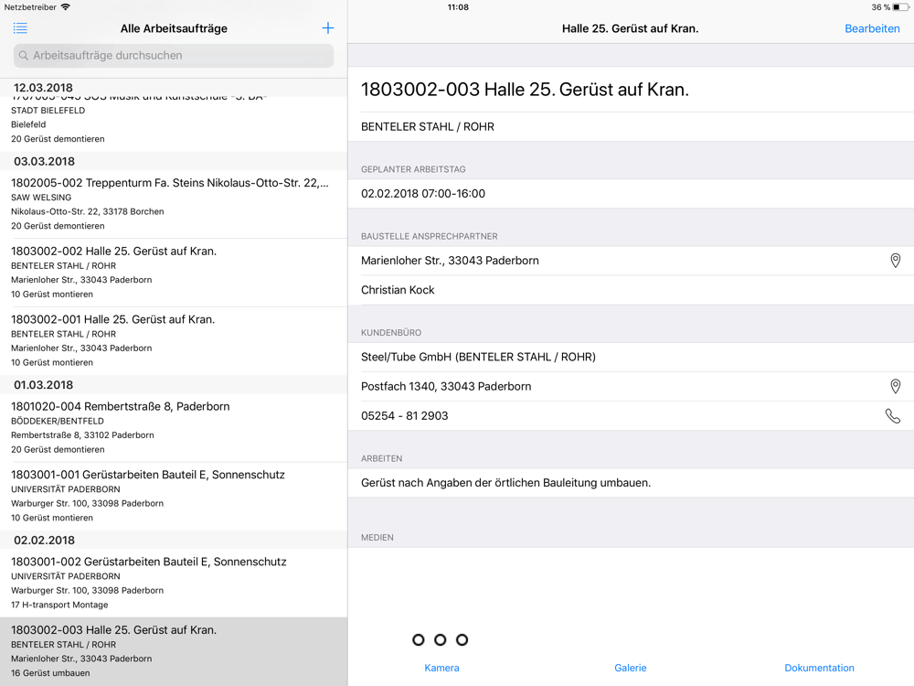Screen dimensions: 914x686
Task: Select order 1803001-002 H-transport Montage
Action: [x=174, y=583]
